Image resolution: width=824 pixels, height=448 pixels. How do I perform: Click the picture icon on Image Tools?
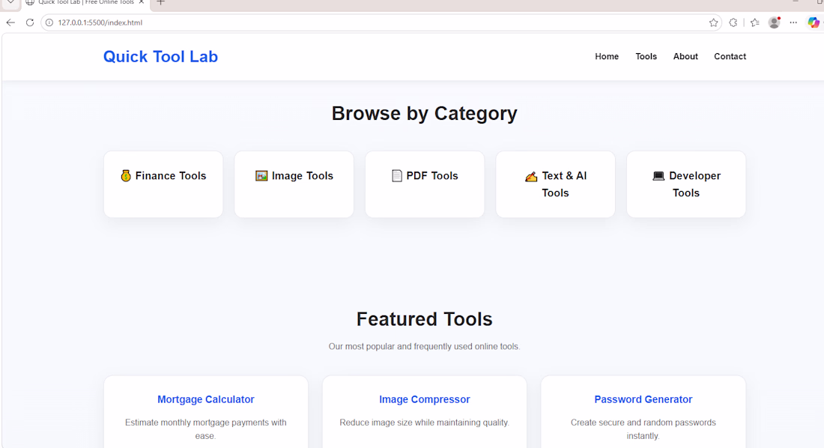point(261,175)
